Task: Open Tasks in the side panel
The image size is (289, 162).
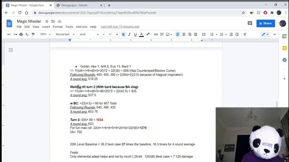Action: (x=284, y=60)
